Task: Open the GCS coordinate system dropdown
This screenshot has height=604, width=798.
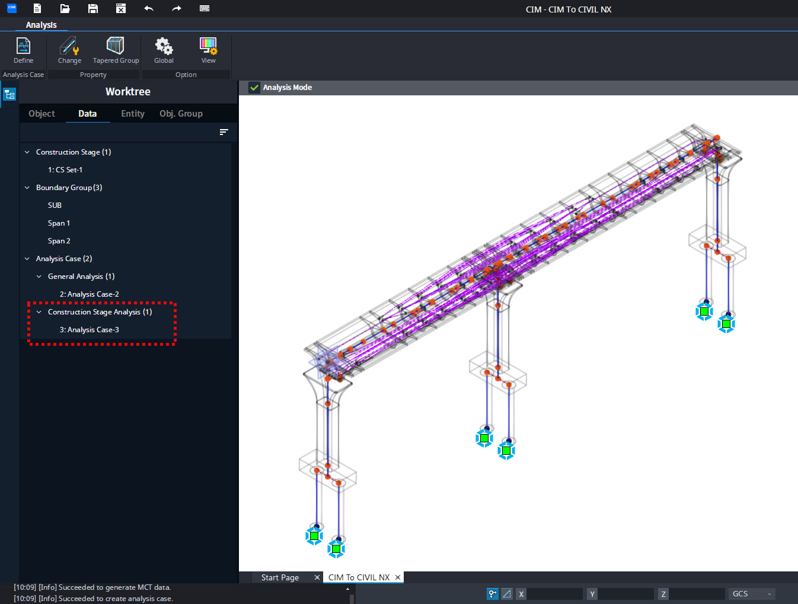Action: pos(752,594)
